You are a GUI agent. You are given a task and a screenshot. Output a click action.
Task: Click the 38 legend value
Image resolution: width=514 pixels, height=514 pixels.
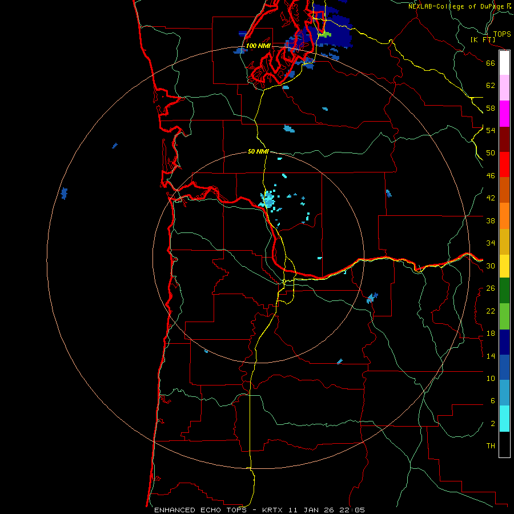(x=491, y=220)
